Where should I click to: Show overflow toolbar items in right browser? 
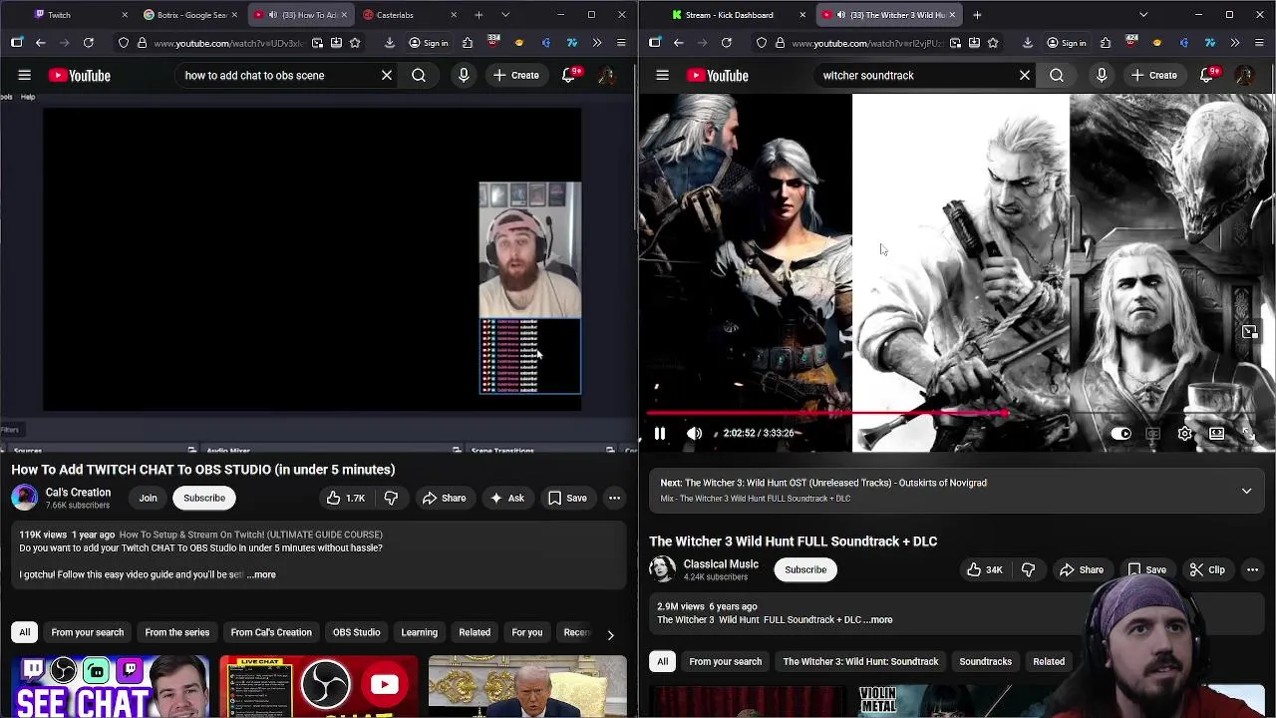tap(1234, 43)
